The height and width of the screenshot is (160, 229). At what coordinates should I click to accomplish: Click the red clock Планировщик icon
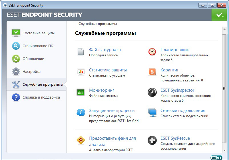point(152,52)
